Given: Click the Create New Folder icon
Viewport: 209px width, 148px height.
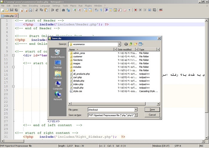Looking at the screenshot, I should pyautogui.click(x=136, y=44).
